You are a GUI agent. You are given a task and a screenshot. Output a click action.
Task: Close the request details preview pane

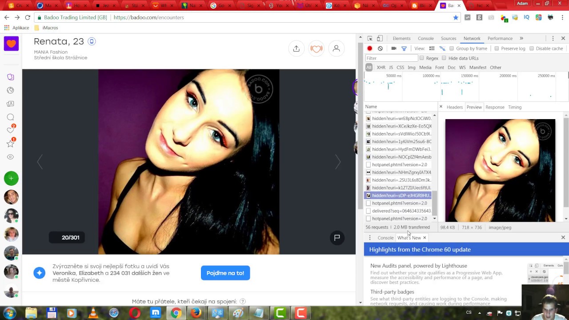point(441,107)
